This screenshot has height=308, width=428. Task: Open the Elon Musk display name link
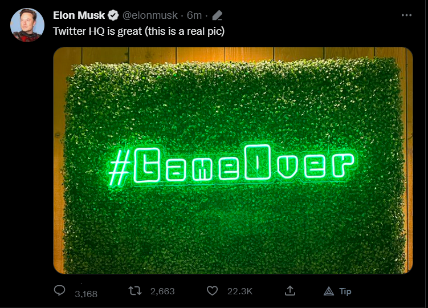pos(79,15)
